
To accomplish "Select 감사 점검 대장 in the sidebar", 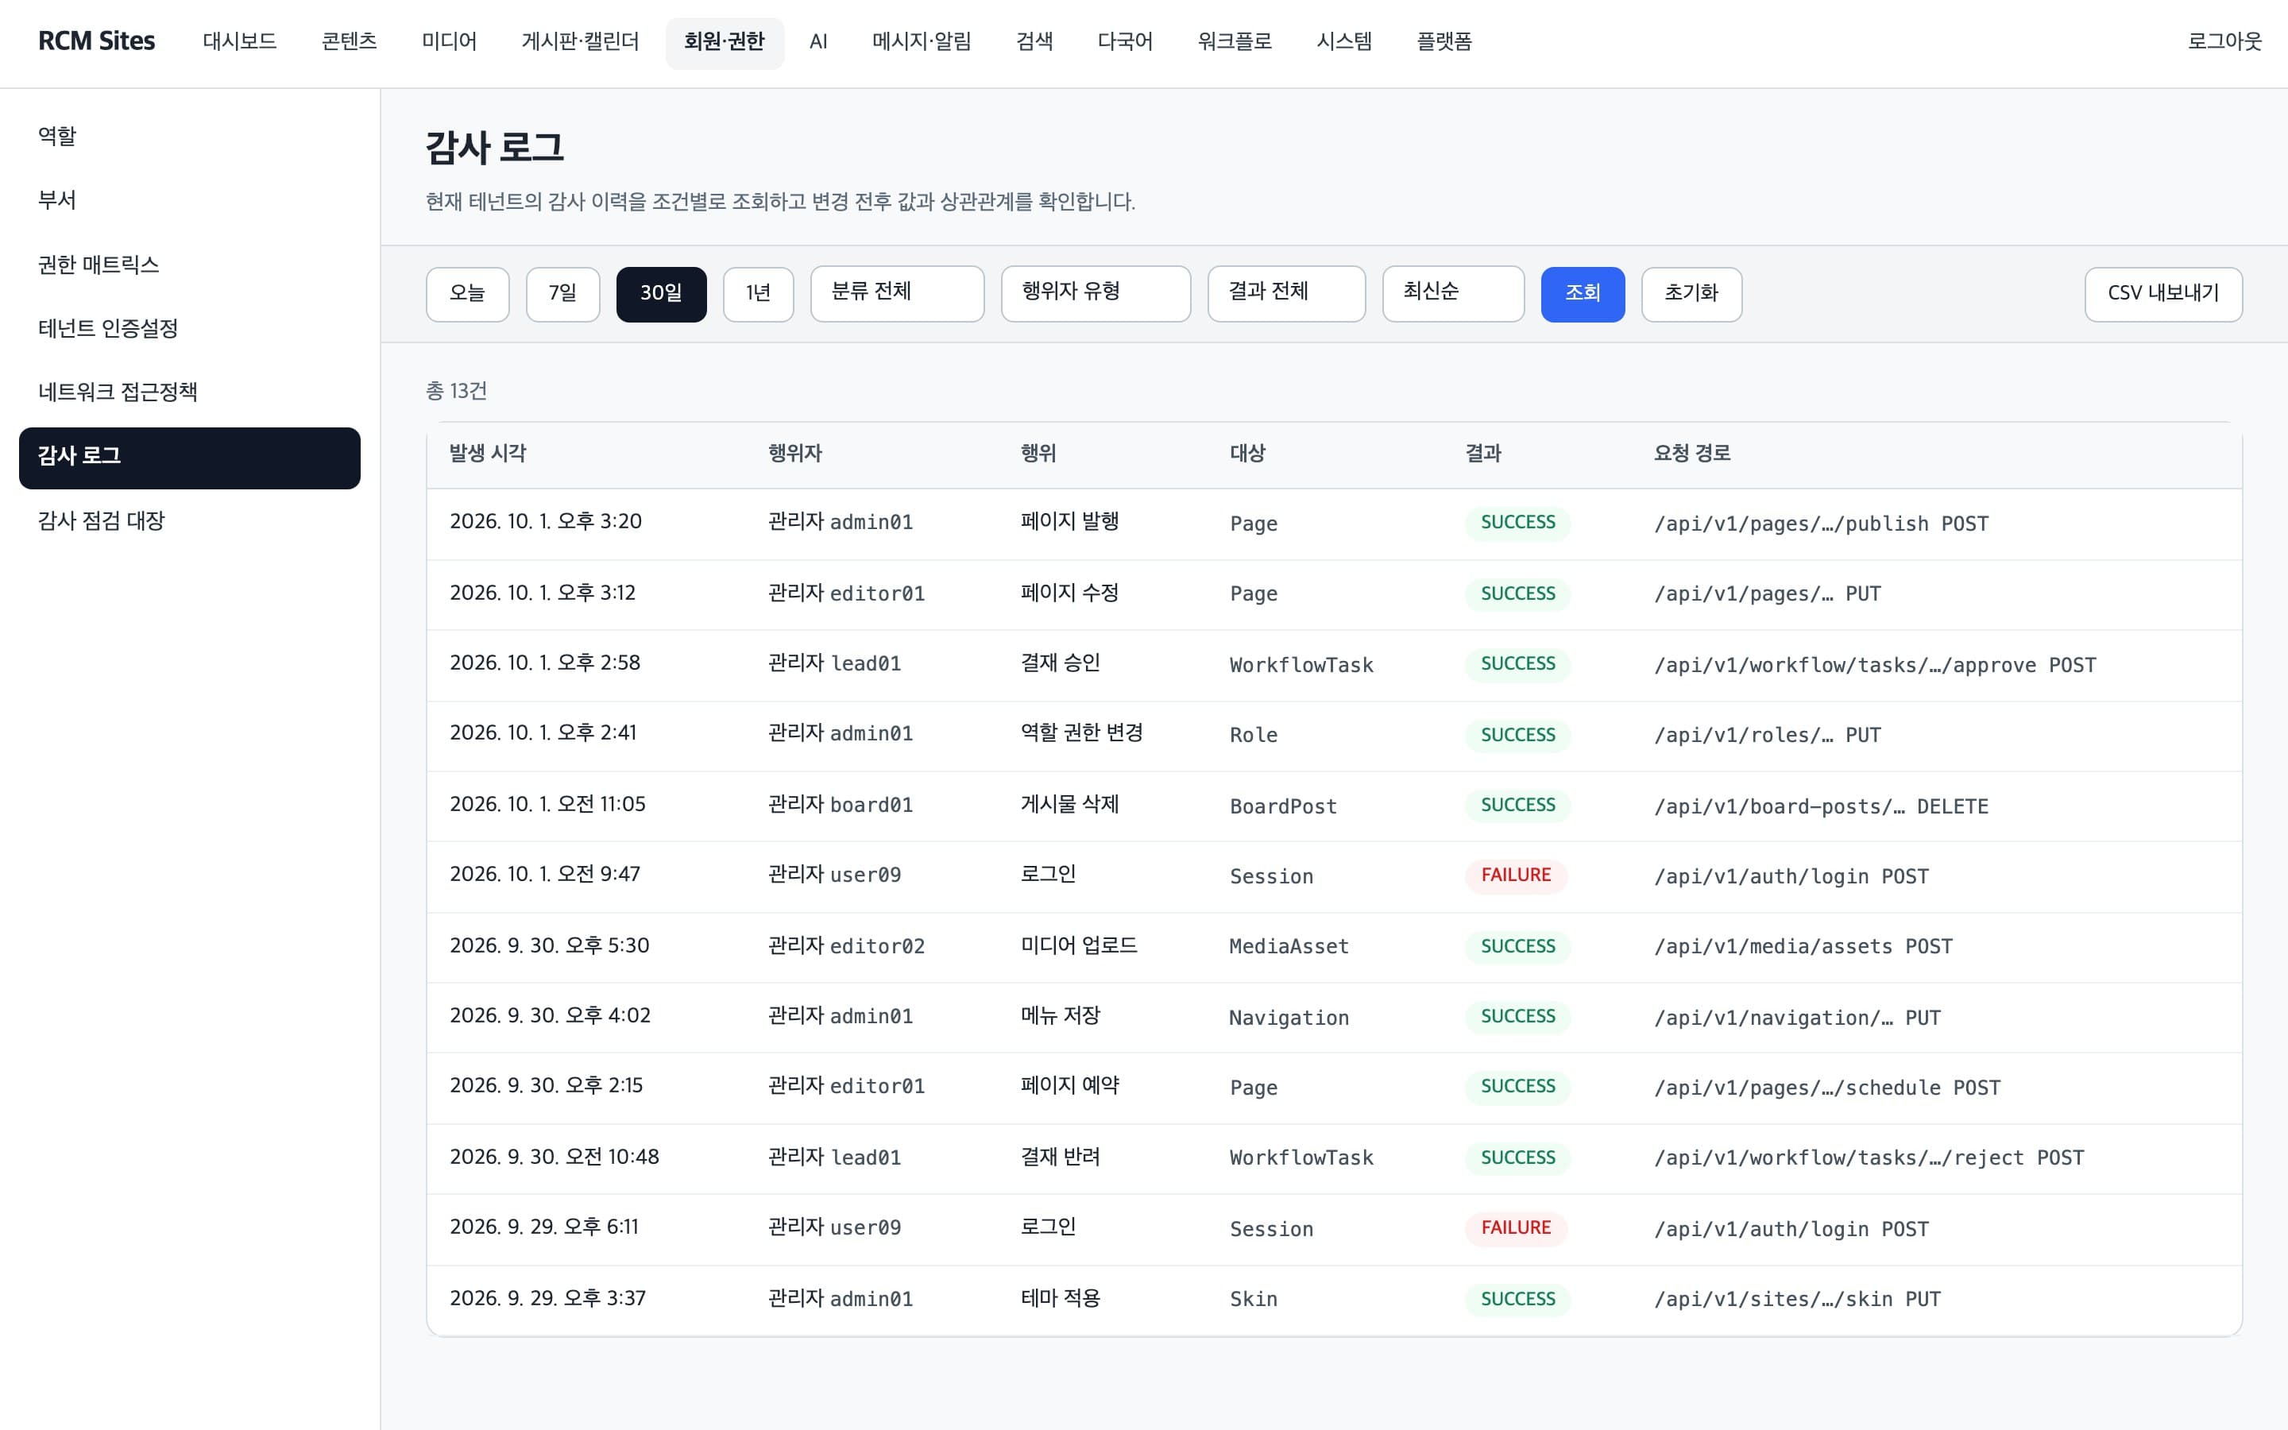I will coord(189,521).
